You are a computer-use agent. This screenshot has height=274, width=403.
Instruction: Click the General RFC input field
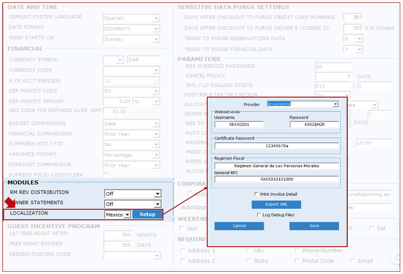(277, 179)
